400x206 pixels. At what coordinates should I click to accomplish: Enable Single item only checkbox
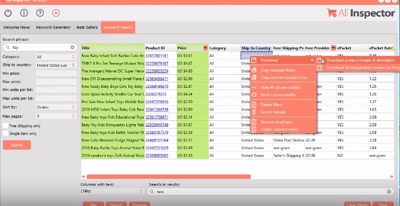click(5, 133)
